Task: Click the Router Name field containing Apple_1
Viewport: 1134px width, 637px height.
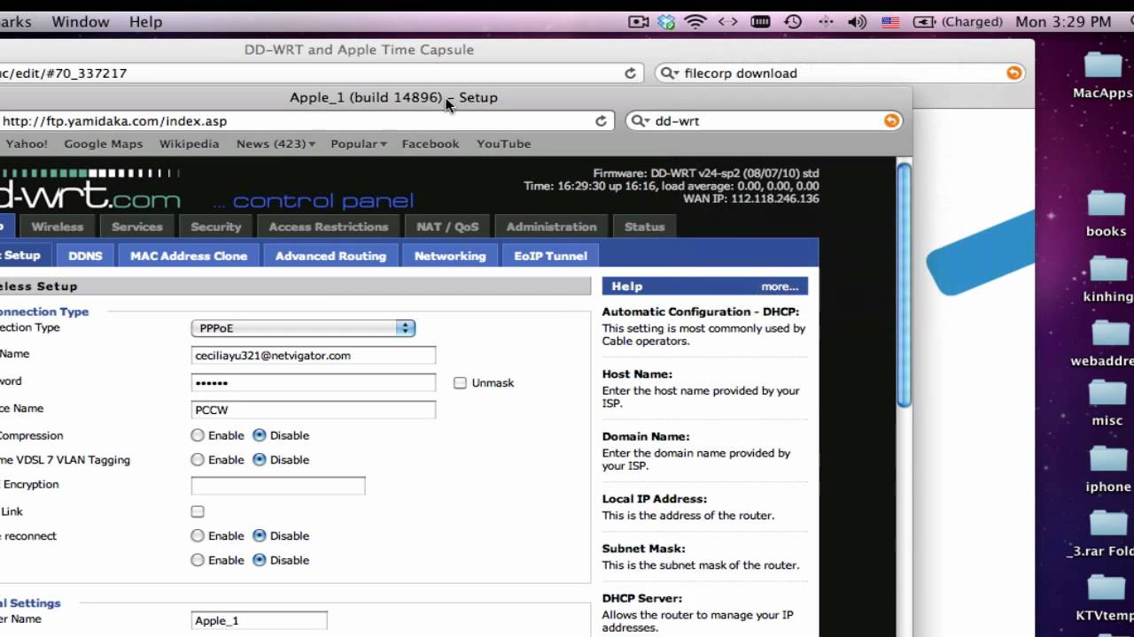Action: (260, 621)
